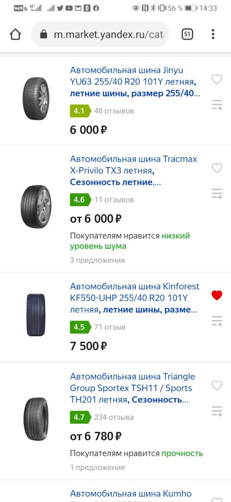Image resolution: width=231 pixels, height=502 pixels.
Task: Open the Jinyu tire thumbnail image
Action: tap(36, 98)
